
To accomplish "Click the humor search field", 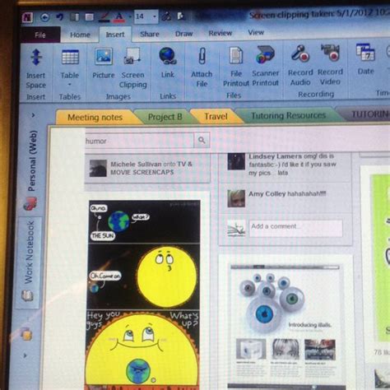I will tap(139, 141).
